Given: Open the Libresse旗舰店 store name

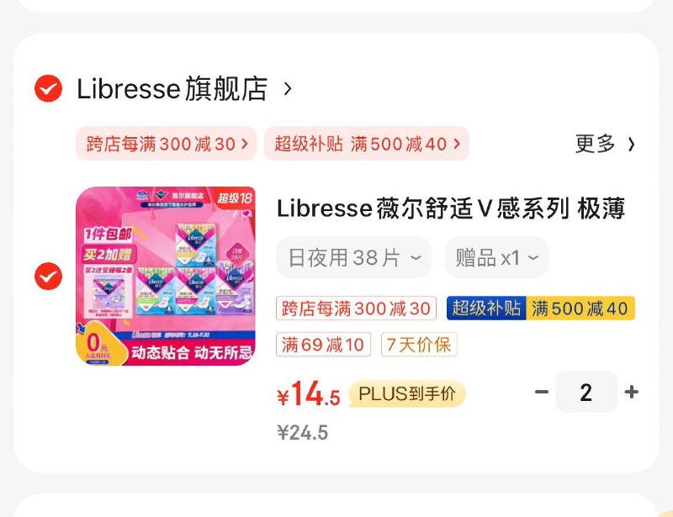Looking at the screenshot, I should coord(172,89).
